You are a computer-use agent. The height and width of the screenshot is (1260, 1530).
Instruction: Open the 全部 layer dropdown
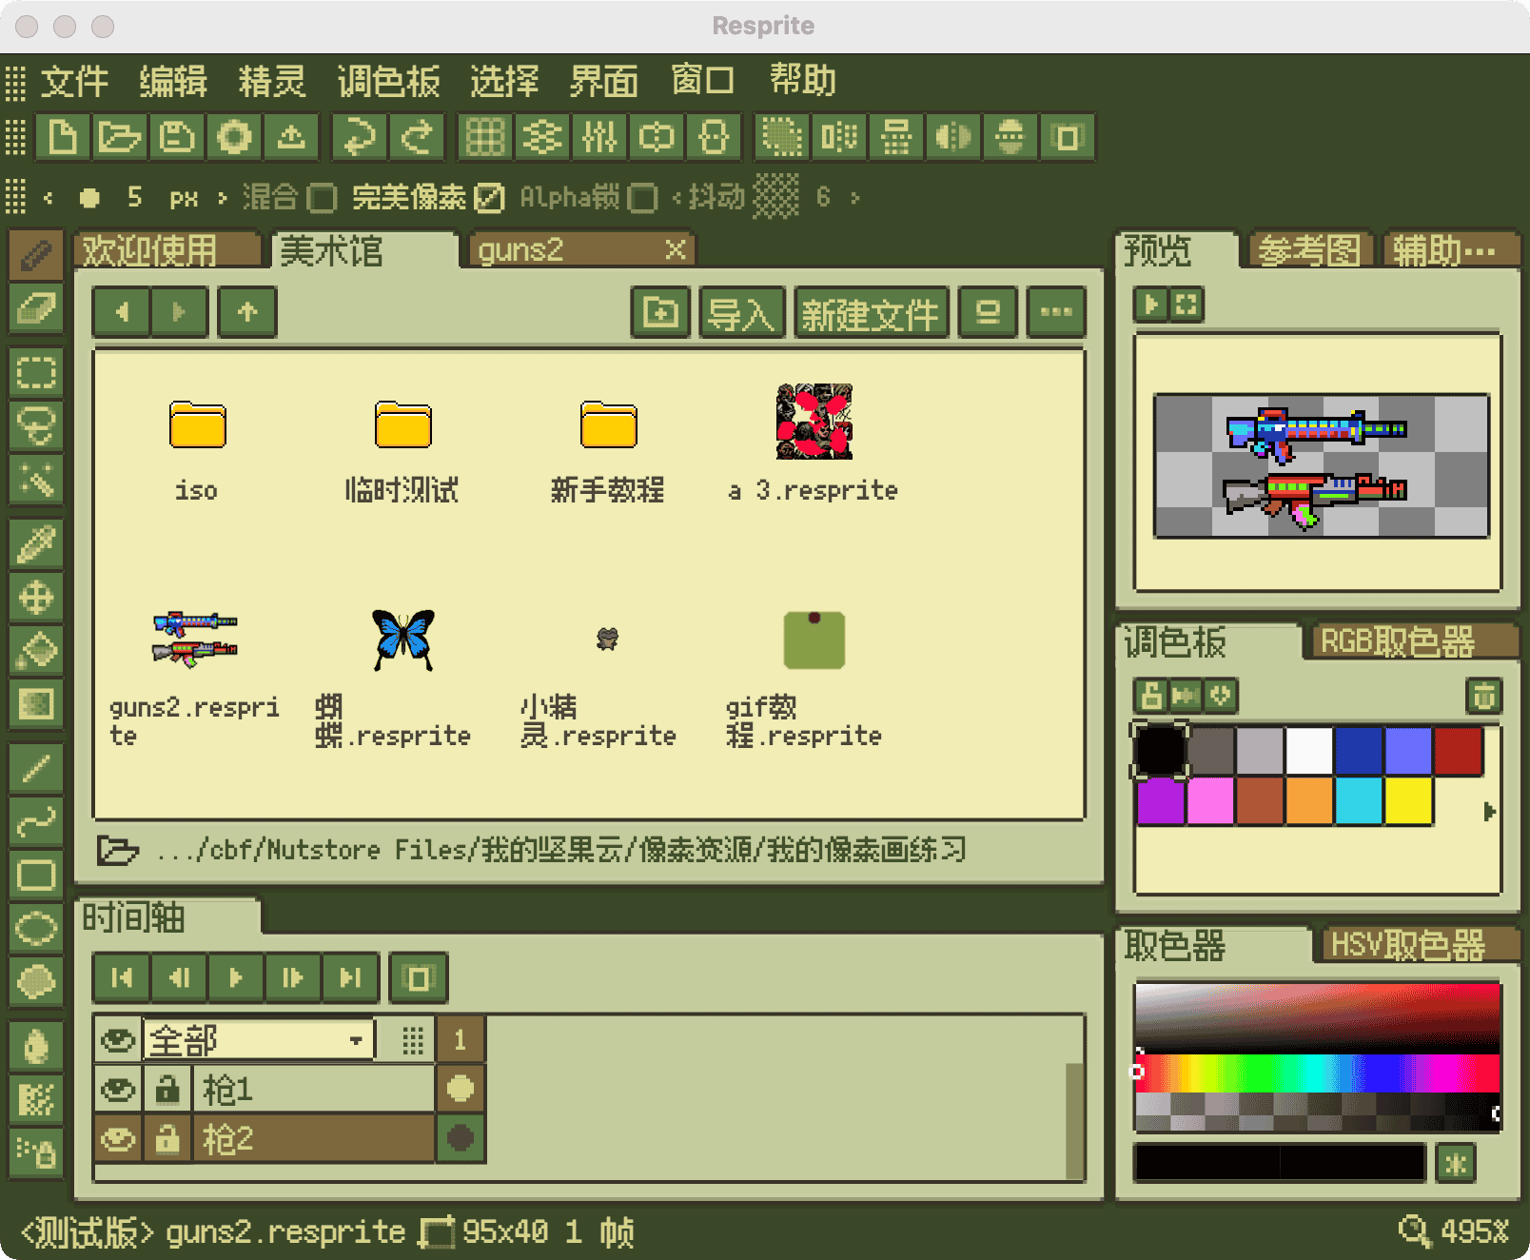pyautogui.click(x=257, y=1039)
